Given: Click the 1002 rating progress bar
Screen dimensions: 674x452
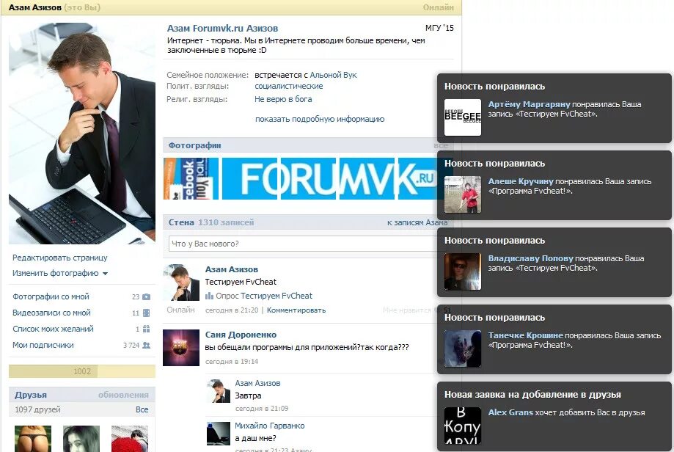Looking at the screenshot, I should click(82, 371).
